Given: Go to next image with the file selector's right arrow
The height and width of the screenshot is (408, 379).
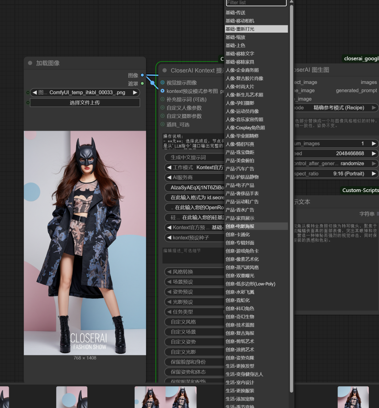Looking at the screenshot, I should [135, 92].
